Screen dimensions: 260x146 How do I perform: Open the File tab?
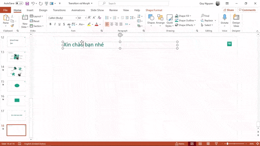[x=6, y=10]
